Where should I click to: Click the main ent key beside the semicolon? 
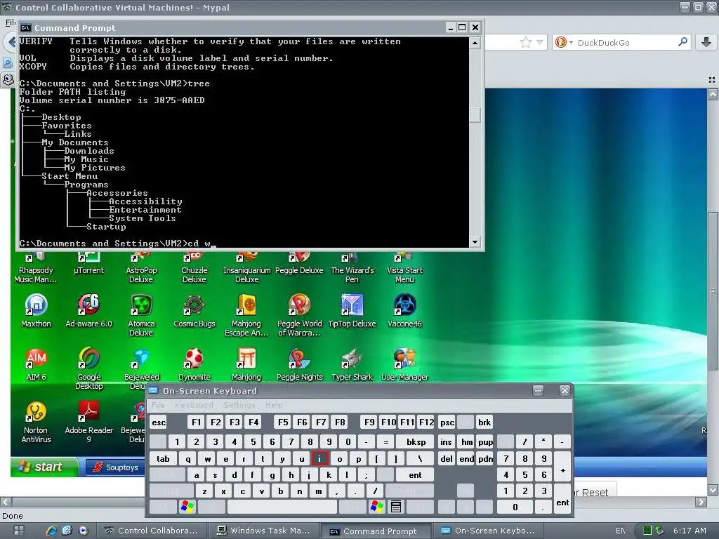[x=415, y=475]
